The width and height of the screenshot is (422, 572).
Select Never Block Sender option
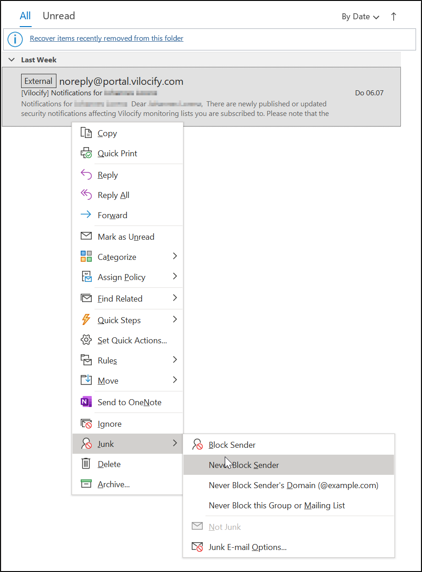[x=244, y=465]
